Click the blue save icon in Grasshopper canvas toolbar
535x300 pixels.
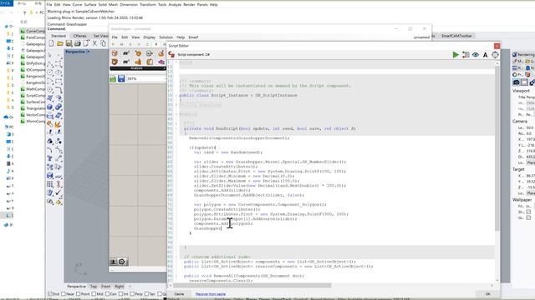pos(121,78)
